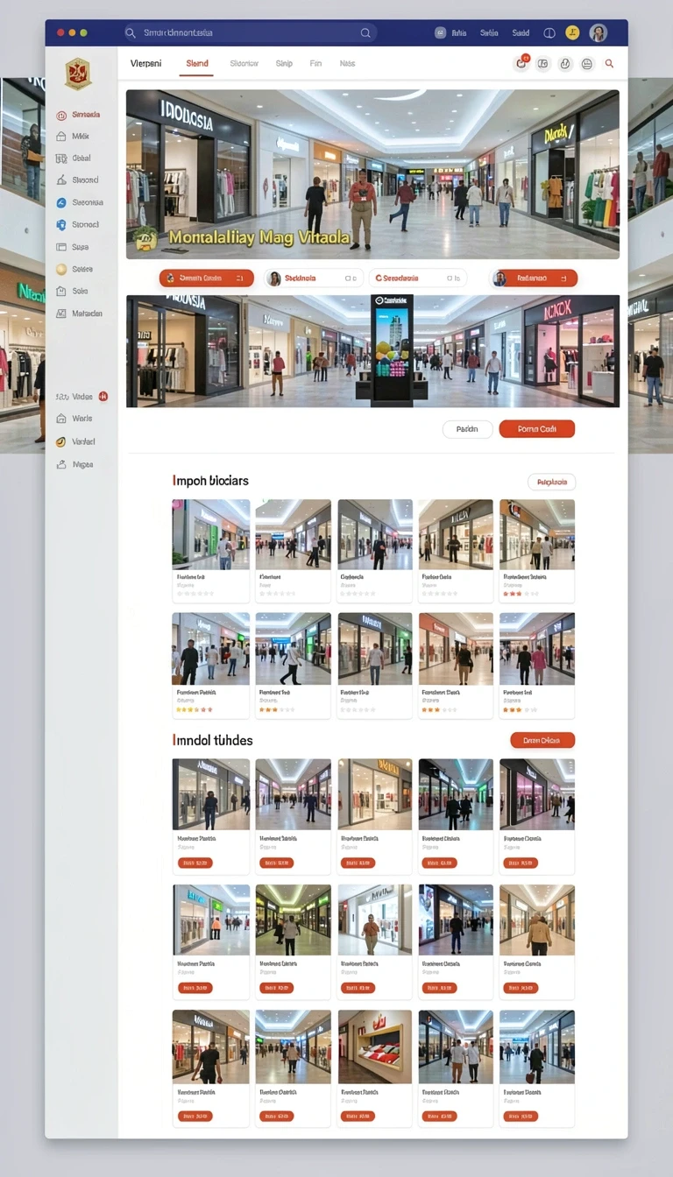Click the icon beside "Sola" in the sidebar
673x1177 pixels.
pyautogui.click(x=61, y=291)
